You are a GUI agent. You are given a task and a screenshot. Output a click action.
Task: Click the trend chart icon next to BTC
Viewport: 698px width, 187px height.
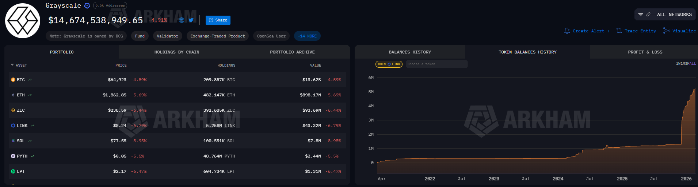point(30,80)
